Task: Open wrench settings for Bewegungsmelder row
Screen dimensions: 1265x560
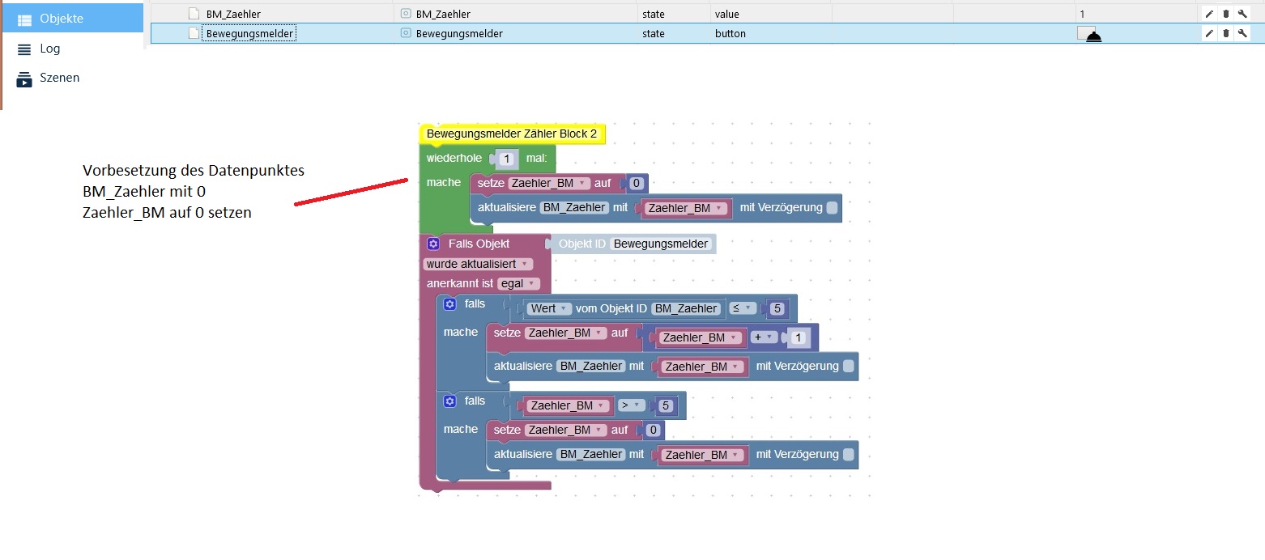Action: [x=1242, y=33]
